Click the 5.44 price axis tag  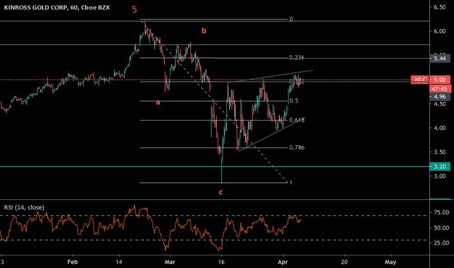[x=440, y=58]
